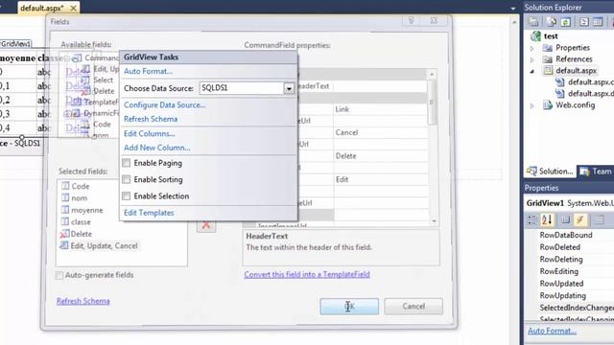The width and height of the screenshot is (614, 345).
Task: Click Properties page icon in Properties toolbar
Action: (x=565, y=220)
